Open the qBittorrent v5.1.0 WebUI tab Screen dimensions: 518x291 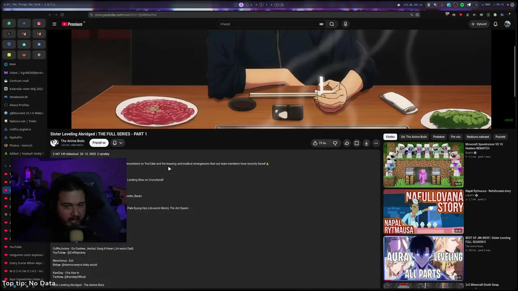[23, 113]
